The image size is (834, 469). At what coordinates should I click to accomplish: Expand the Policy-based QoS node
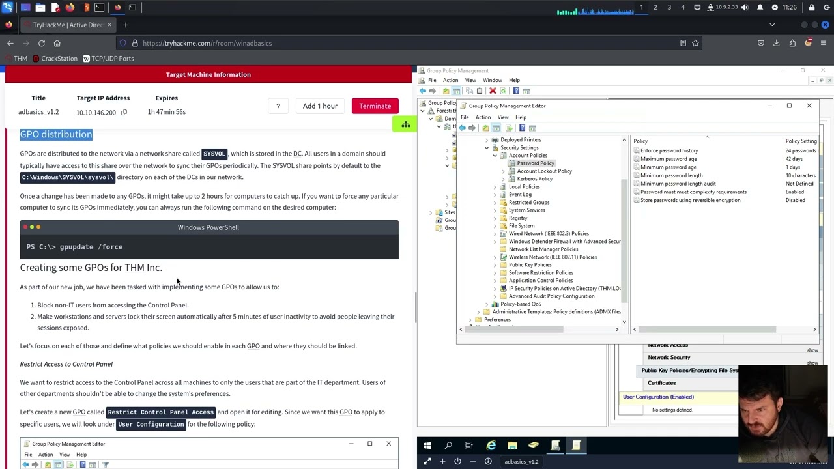coord(487,304)
